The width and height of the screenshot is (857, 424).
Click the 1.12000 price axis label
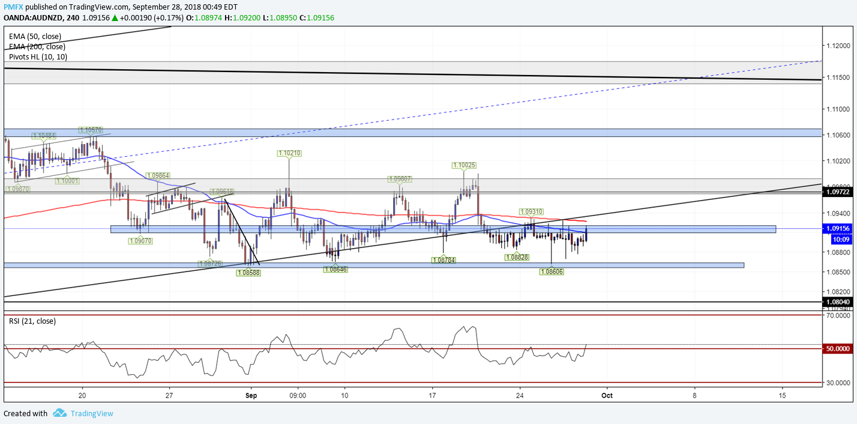[x=839, y=46]
